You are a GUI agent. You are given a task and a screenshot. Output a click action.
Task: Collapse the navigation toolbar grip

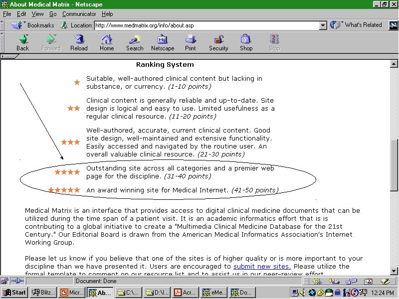[x=2, y=43]
